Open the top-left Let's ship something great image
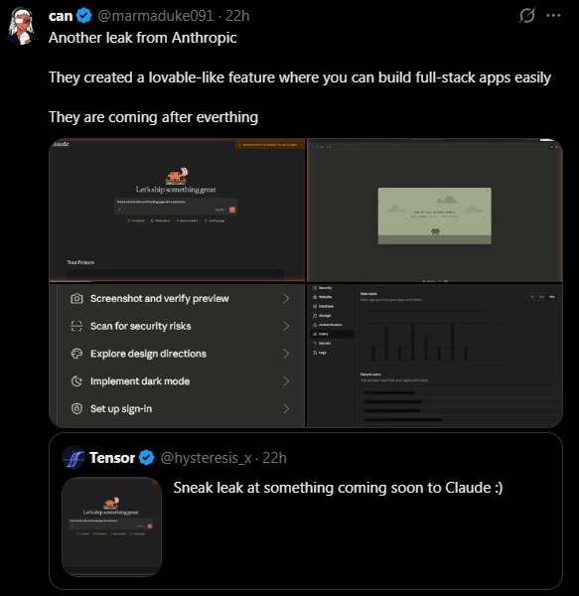The height and width of the screenshot is (596, 579). pyautogui.click(x=177, y=211)
